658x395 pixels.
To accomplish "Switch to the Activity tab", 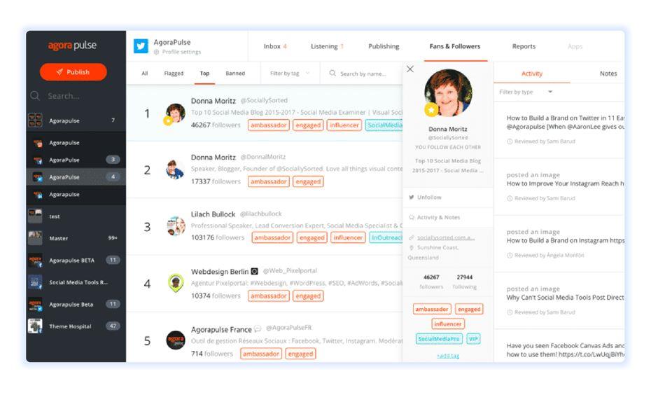I will tap(532, 74).
